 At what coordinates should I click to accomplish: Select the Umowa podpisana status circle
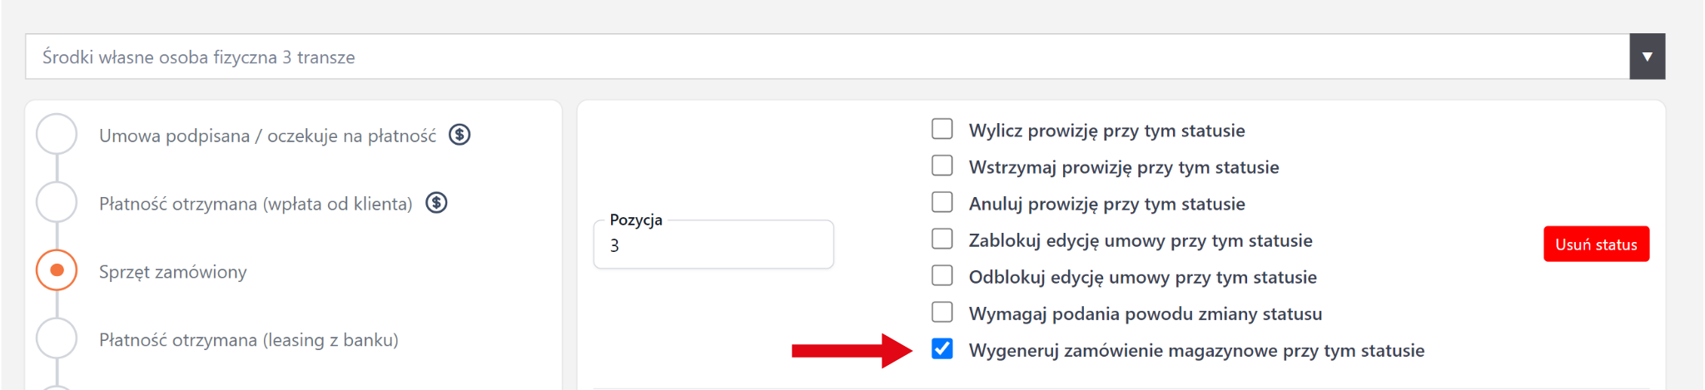[x=57, y=135]
